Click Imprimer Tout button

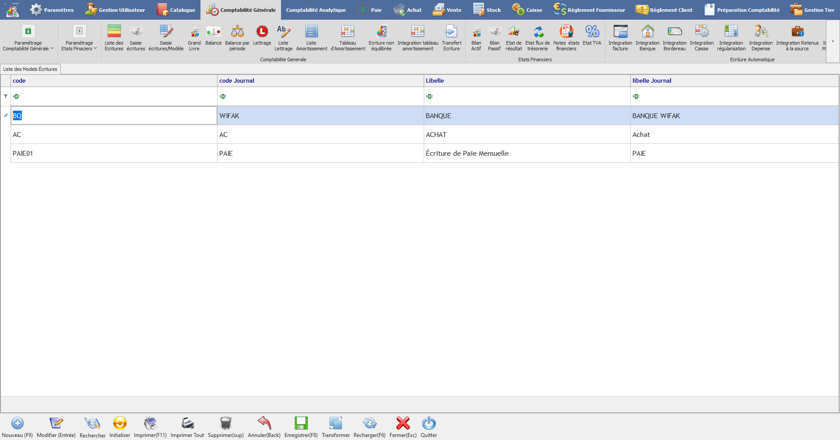click(x=187, y=427)
